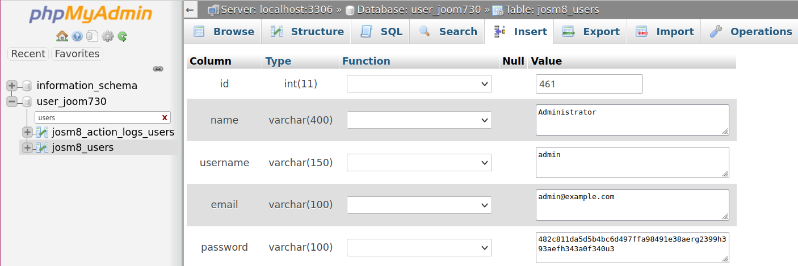Open the Function dropdown for the id column
The image size is (798, 266).
pos(419,84)
